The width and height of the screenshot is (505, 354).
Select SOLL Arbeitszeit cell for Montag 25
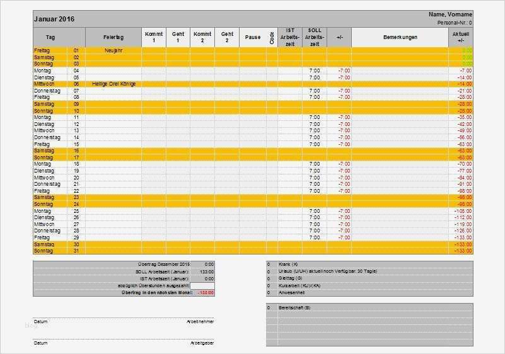click(315, 211)
